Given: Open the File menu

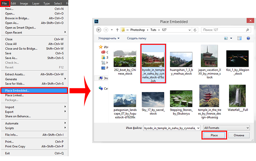Looking at the screenshot, I should (4, 3).
